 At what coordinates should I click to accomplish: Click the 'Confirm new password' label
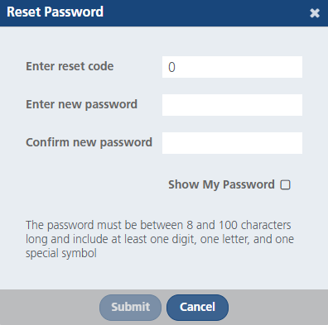click(89, 143)
